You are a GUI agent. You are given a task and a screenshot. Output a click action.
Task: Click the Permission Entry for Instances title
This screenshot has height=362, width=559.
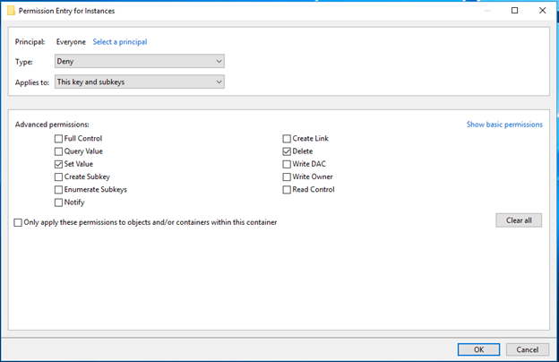66,11
